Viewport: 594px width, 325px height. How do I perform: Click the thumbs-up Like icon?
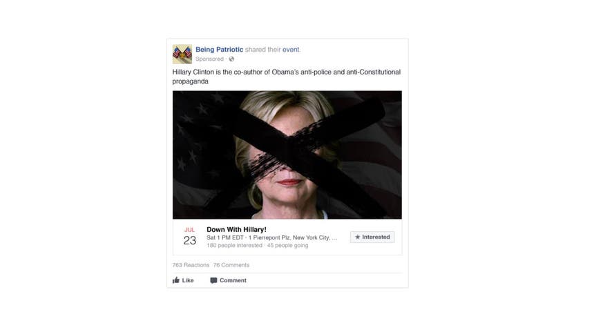coord(175,280)
